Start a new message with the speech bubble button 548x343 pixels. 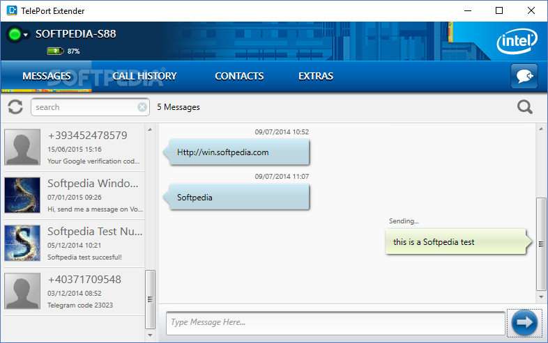[x=524, y=76]
